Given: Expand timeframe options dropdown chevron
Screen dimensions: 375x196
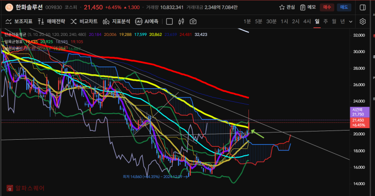Looking at the screenshot, I should pyautogui.click(x=351, y=21).
